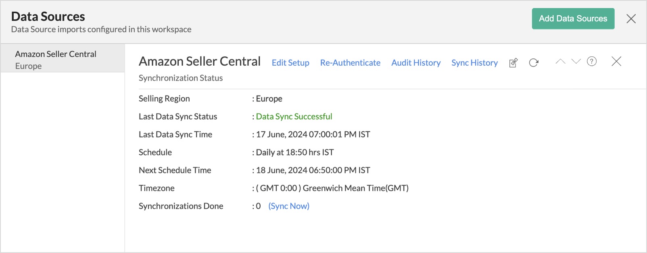The width and height of the screenshot is (647, 253).
Task: Click the refresh sync icon
Action: 534,63
